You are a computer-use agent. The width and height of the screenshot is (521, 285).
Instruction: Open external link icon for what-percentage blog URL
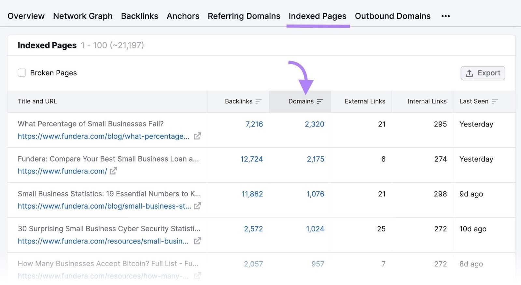pyautogui.click(x=197, y=136)
